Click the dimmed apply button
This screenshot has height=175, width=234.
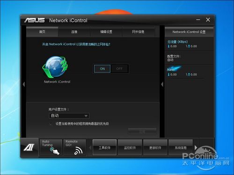(x=142, y=132)
